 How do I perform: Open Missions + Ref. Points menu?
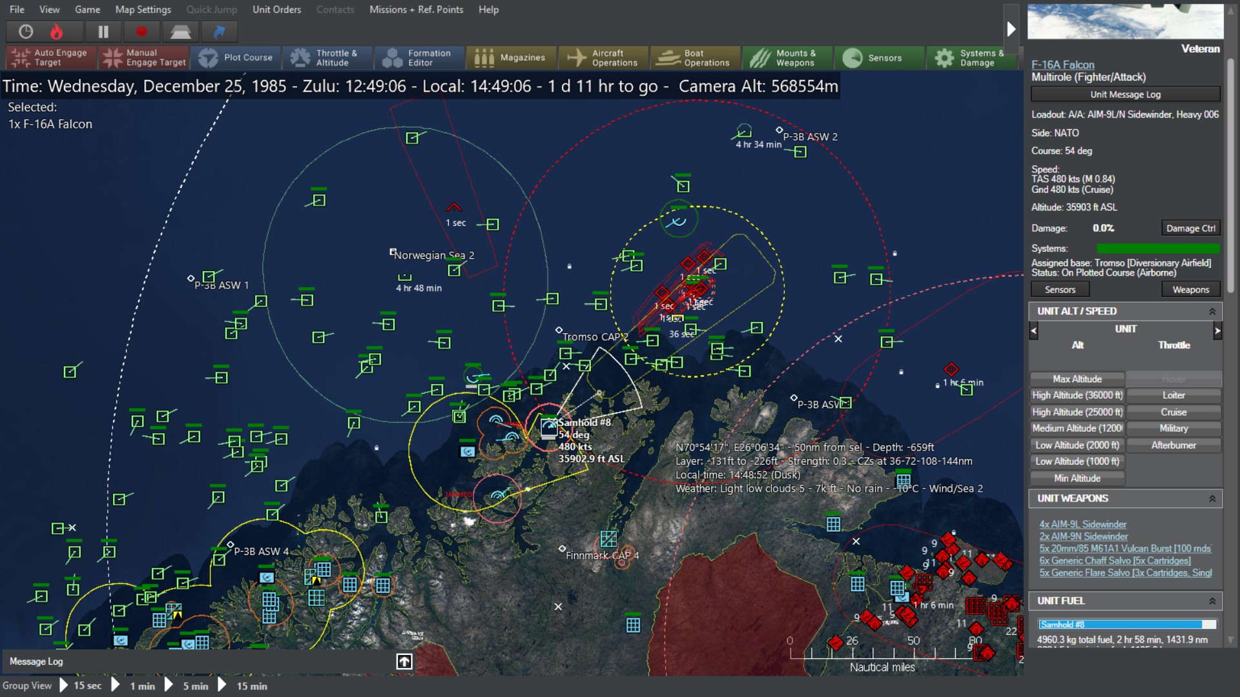[417, 10]
